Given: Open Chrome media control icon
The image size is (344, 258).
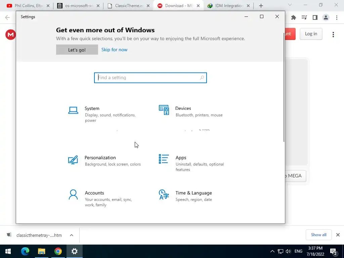Looking at the screenshot, I should pyautogui.click(x=304, y=17).
